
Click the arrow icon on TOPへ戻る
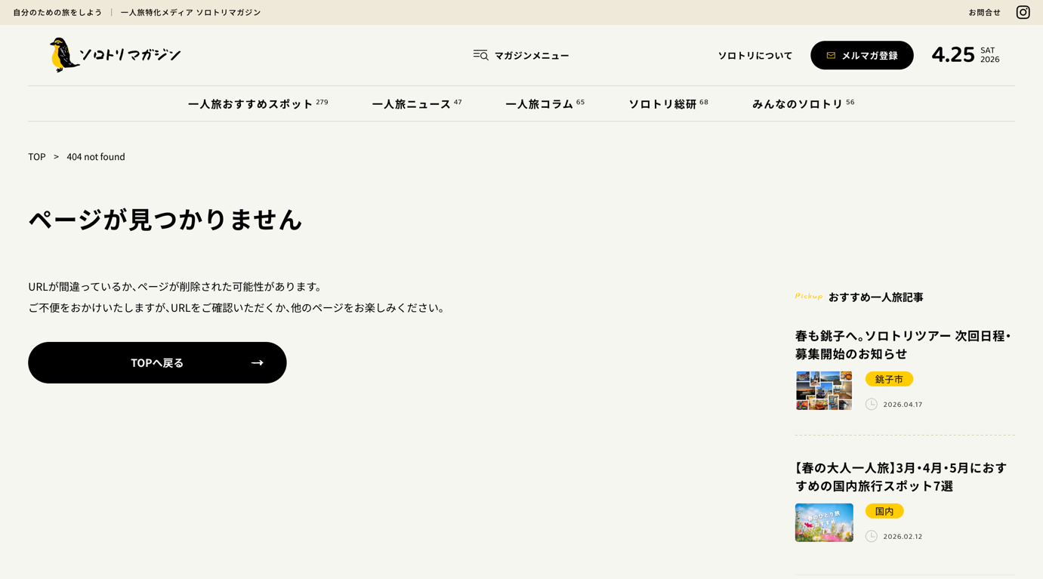[x=257, y=363]
